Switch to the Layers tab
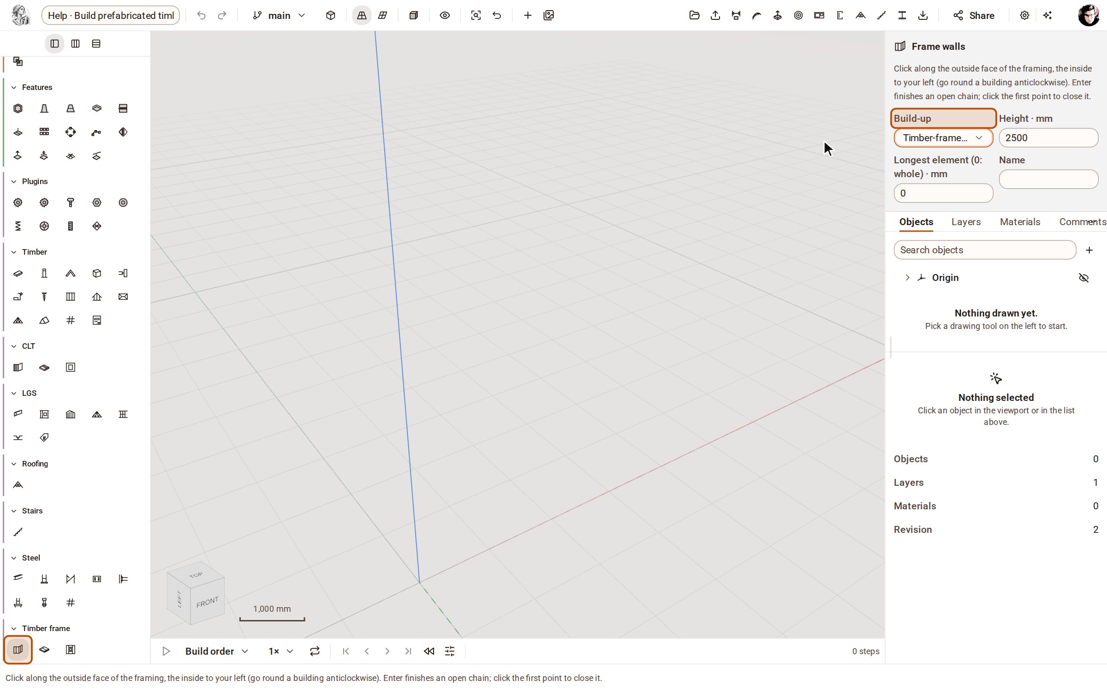1107x692 pixels. [x=966, y=222]
